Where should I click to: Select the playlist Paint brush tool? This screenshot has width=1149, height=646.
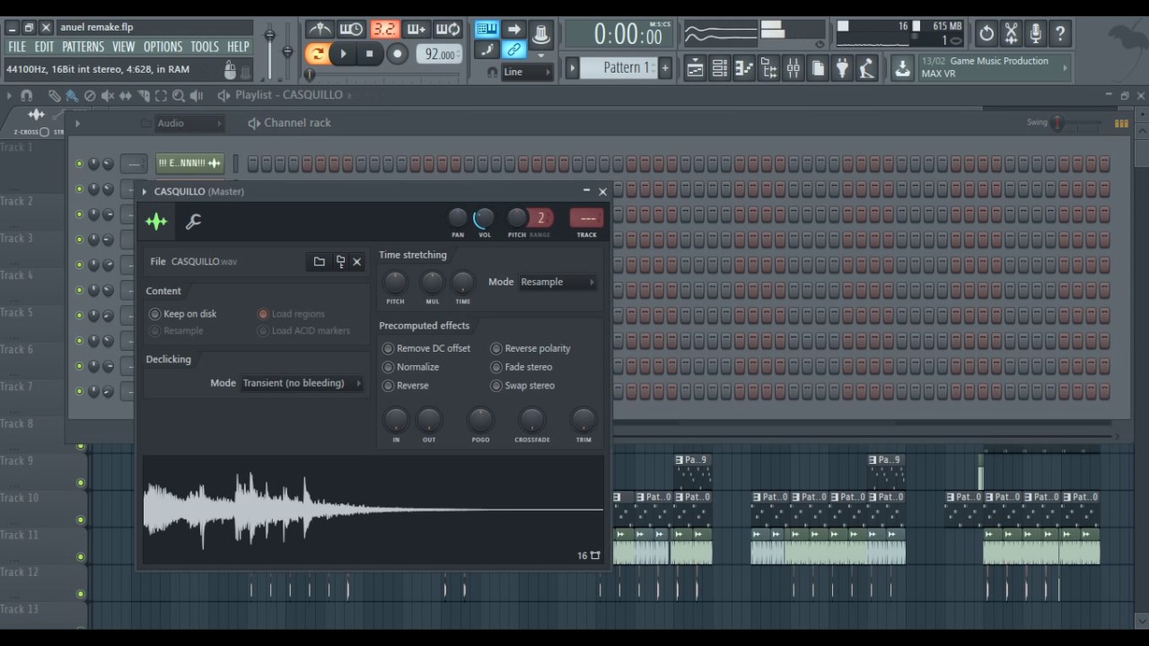point(71,95)
